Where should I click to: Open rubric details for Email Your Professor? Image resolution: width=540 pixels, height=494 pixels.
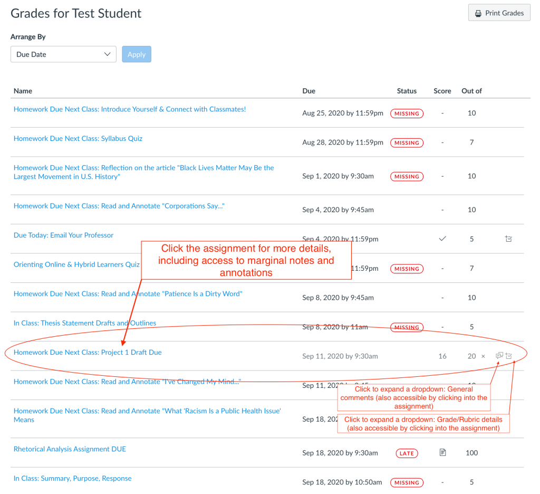[508, 239]
